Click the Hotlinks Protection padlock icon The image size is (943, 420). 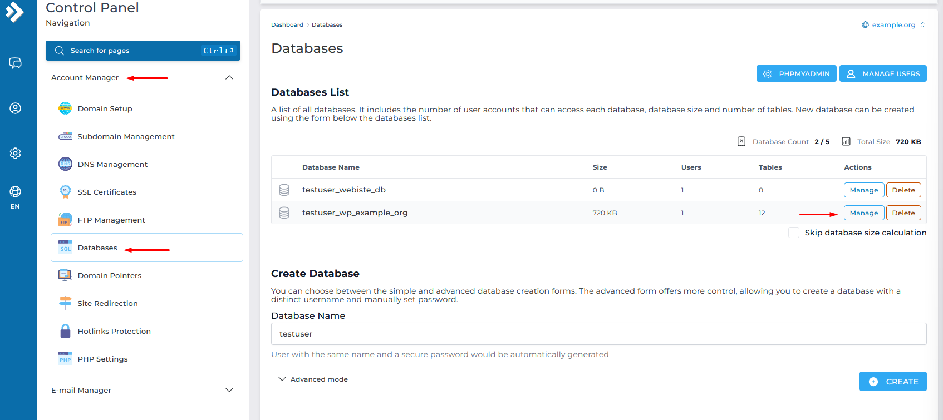(65, 331)
